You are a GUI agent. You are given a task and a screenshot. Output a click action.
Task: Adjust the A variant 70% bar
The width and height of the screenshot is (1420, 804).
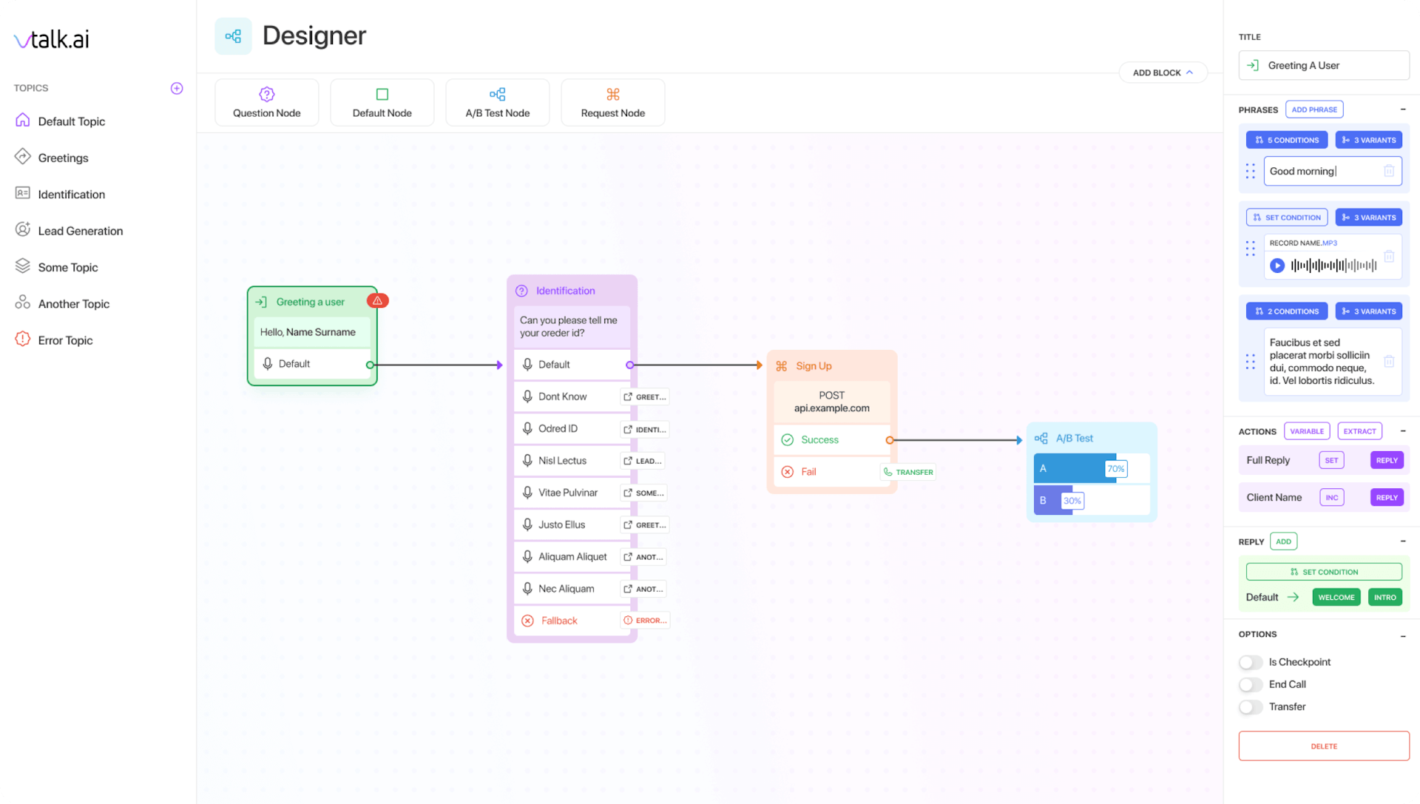coord(1115,469)
